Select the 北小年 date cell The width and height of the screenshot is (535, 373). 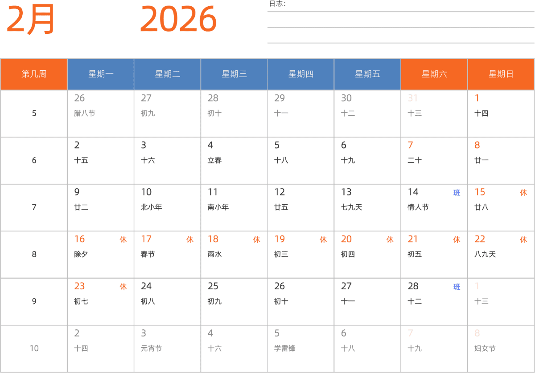pos(168,208)
